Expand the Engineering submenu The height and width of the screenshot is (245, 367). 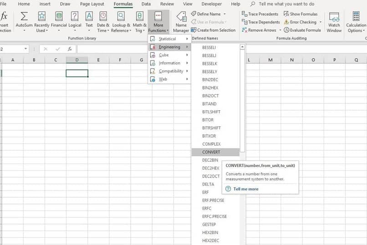coord(169,47)
